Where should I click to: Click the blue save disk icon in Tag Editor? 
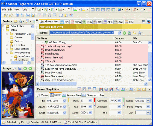(x=106, y=89)
